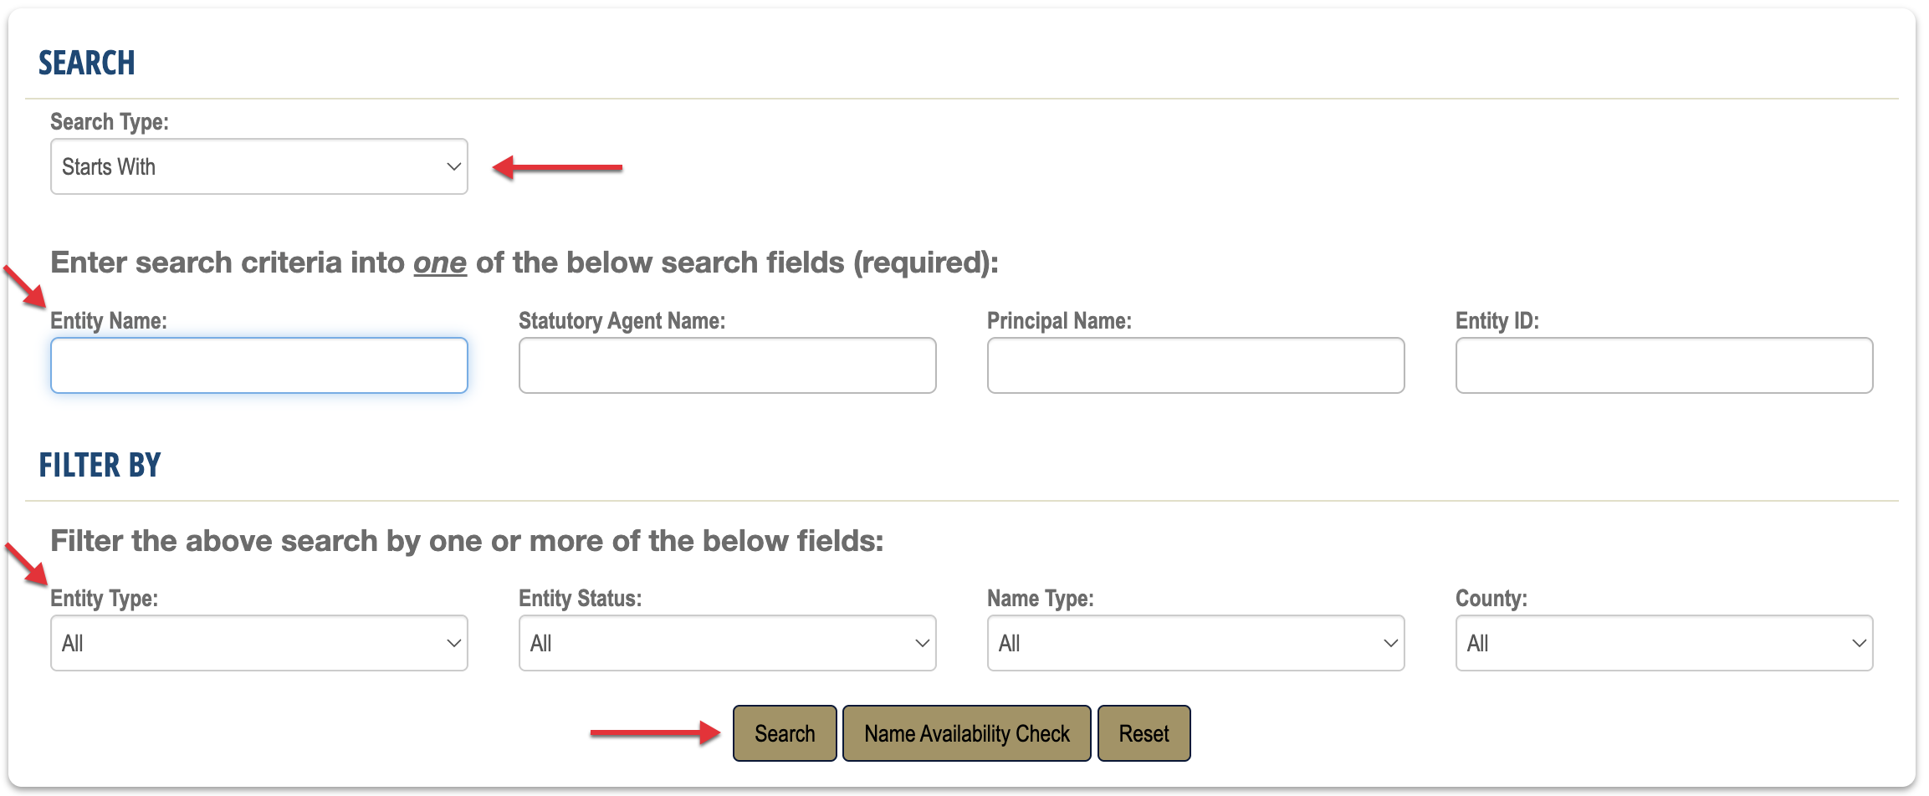This screenshot has height=796, width=1929.
Task: Click the "Search Type:" label
Action: tap(110, 122)
